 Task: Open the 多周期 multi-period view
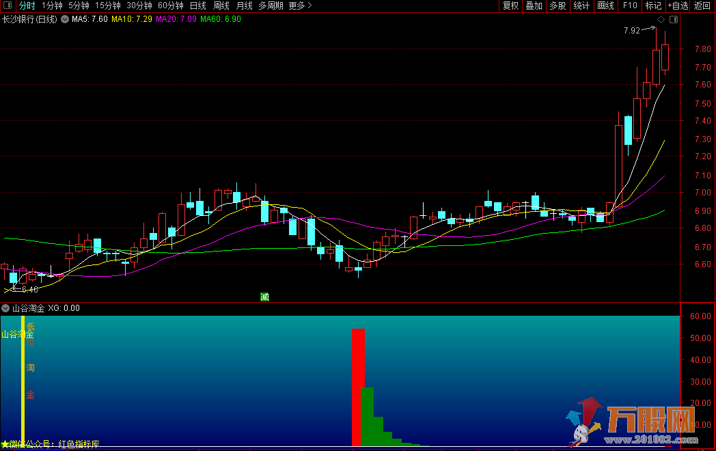tap(271, 5)
